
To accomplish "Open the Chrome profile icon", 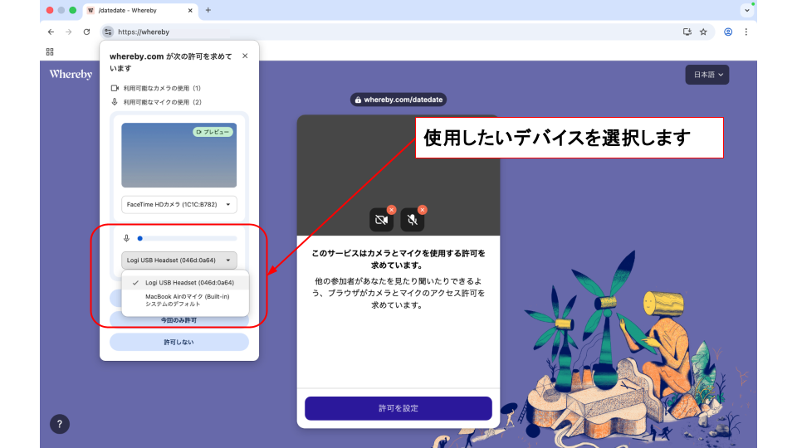I will click(x=728, y=32).
